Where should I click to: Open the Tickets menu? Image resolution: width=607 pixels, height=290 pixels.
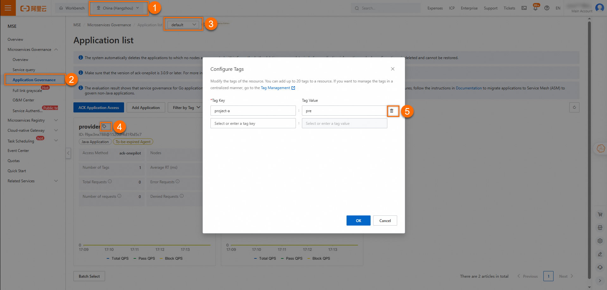point(510,8)
